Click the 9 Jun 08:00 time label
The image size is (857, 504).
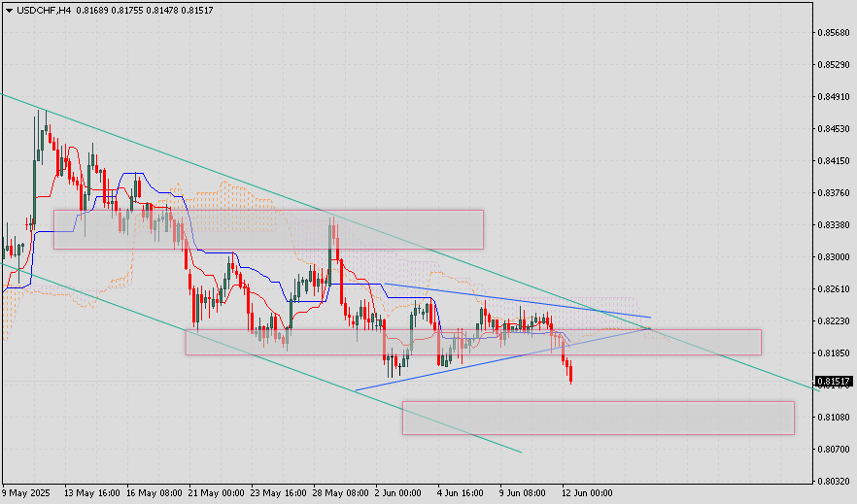pos(522,493)
